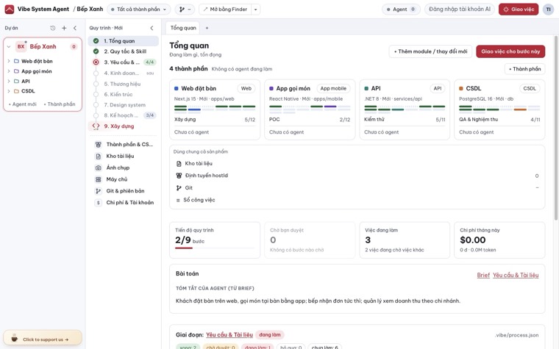
Task: Click the BX project badge icon
Action: coord(21,46)
